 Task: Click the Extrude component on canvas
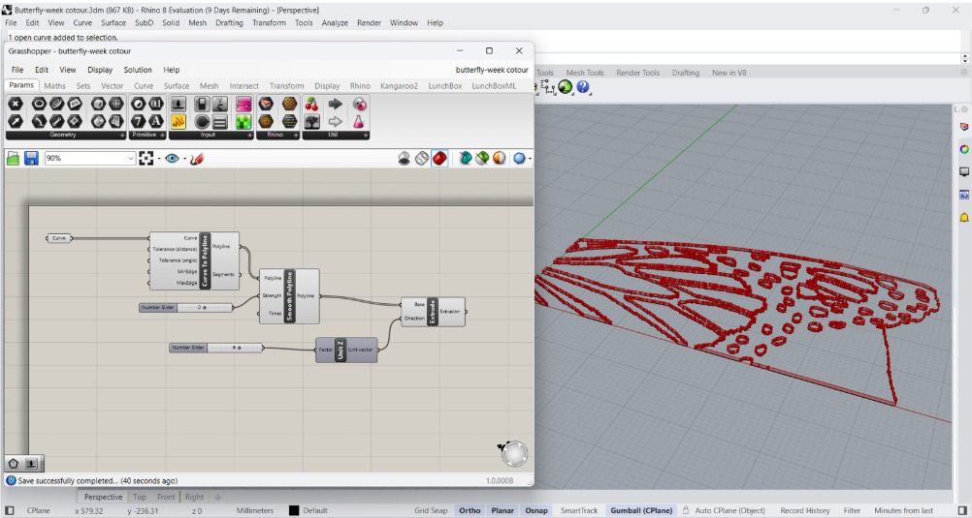(x=432, y=311)
